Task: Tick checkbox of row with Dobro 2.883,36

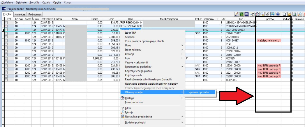Action: pos(6,37)
